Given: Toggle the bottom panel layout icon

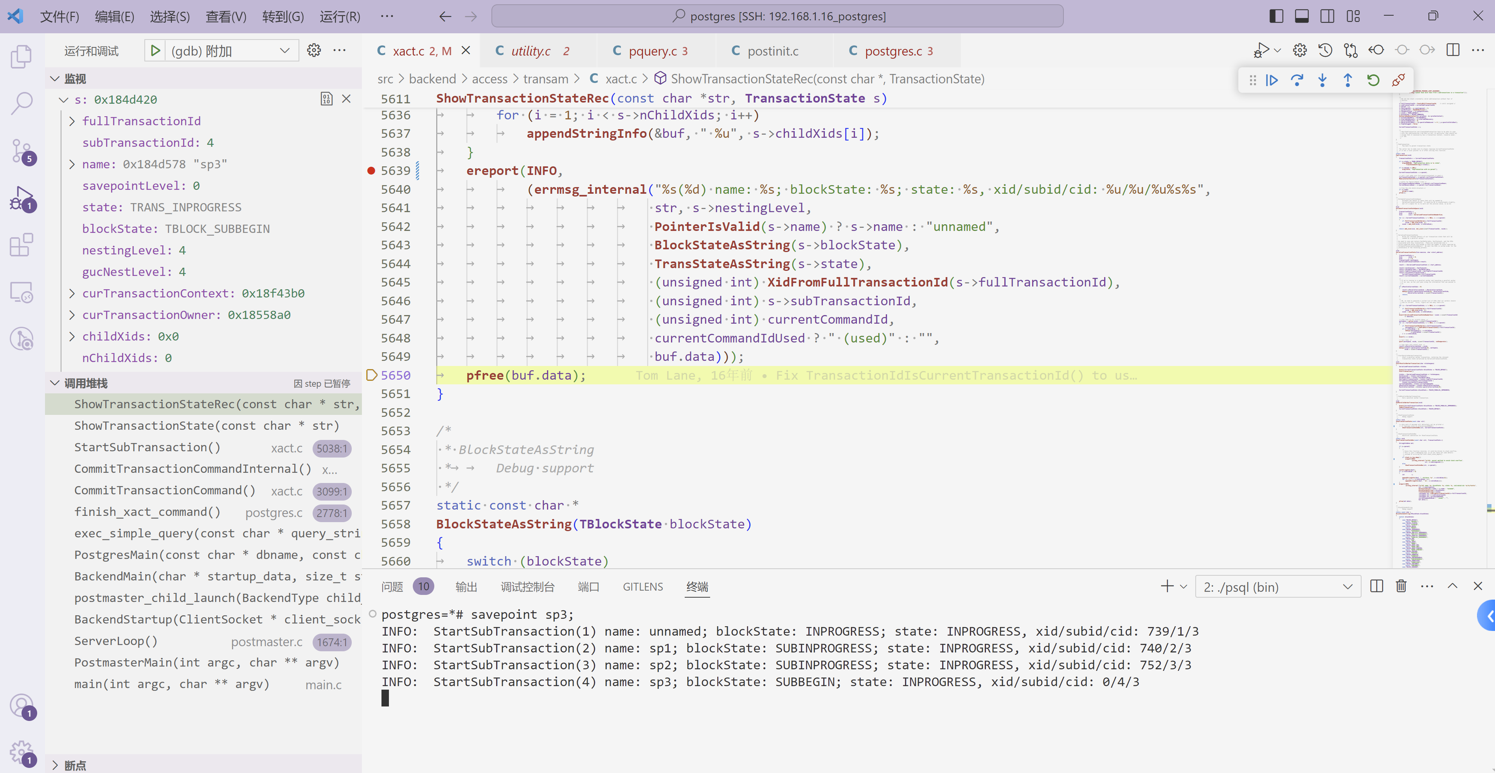Looking at the screenshot, I should coord(1302,16).
